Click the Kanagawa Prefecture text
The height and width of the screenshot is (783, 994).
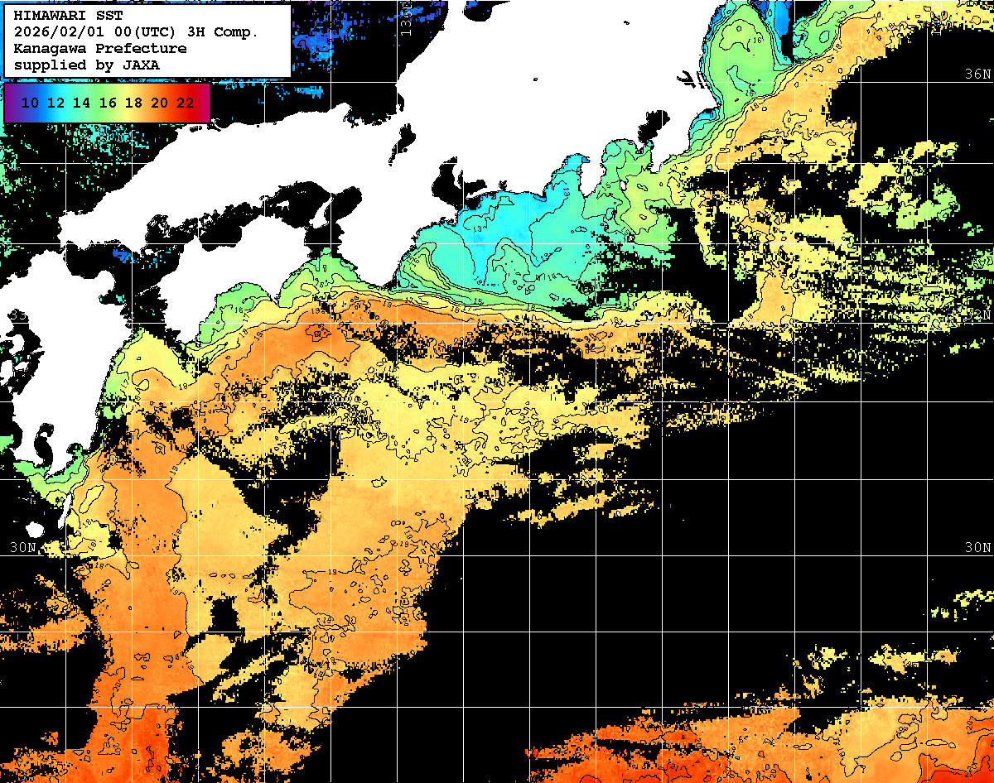[99, 48]
